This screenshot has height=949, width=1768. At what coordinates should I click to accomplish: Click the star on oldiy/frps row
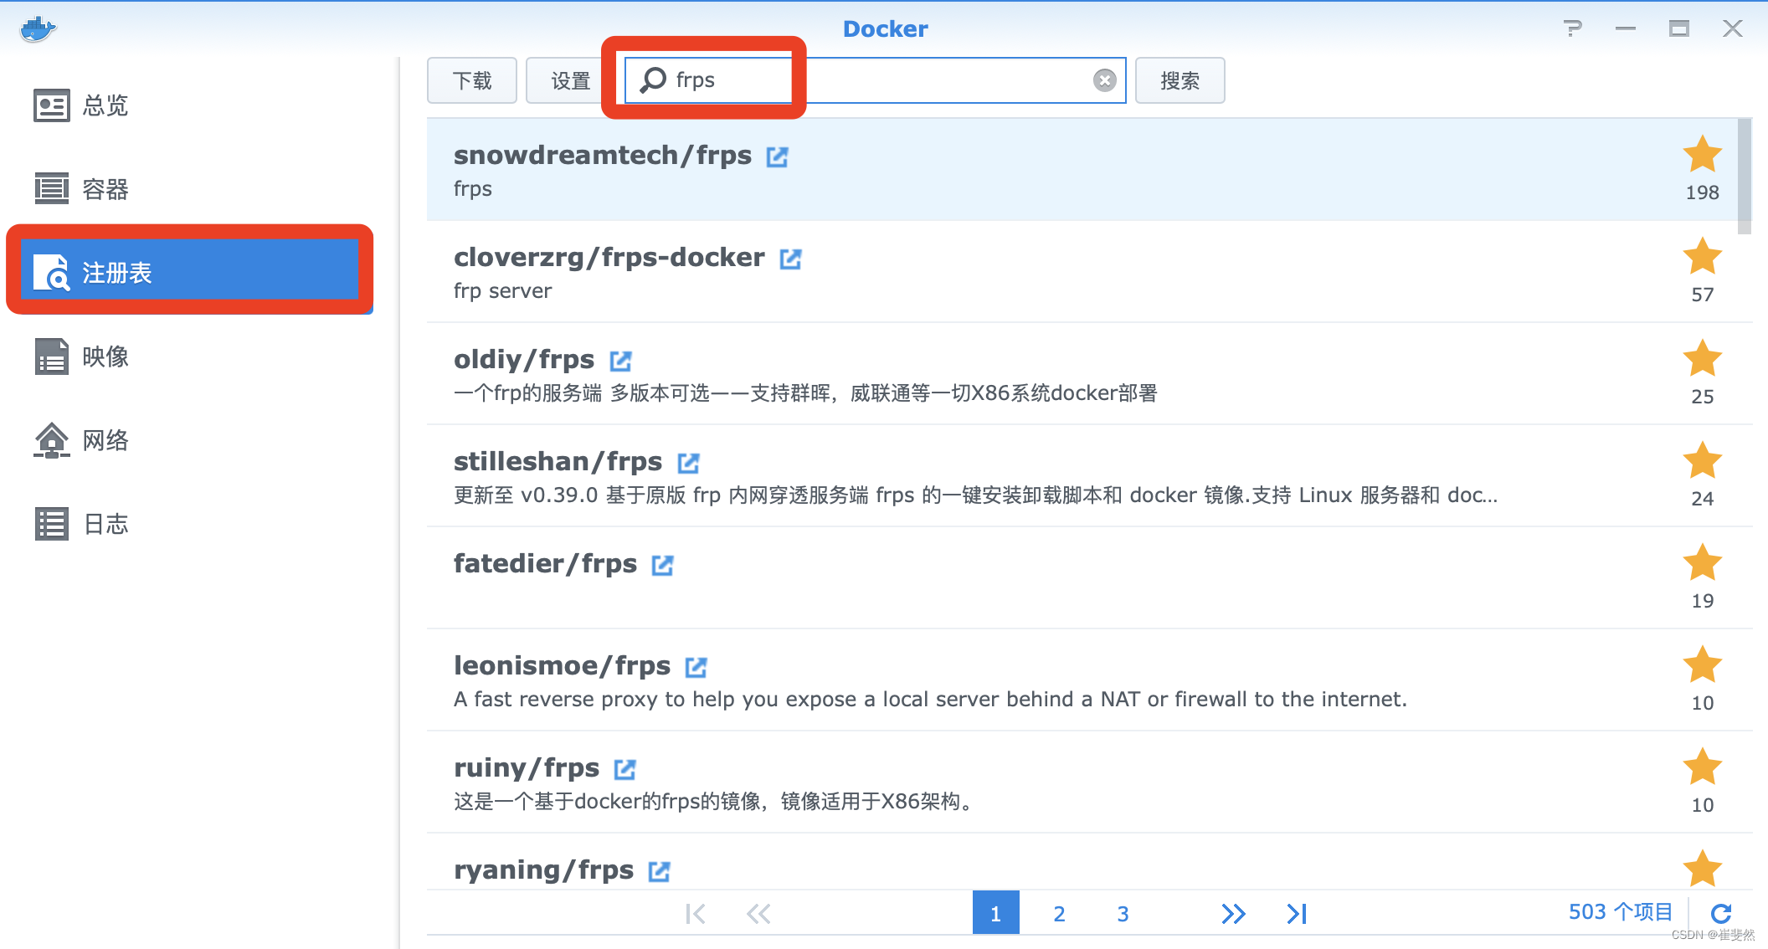tap(1702, 359)
